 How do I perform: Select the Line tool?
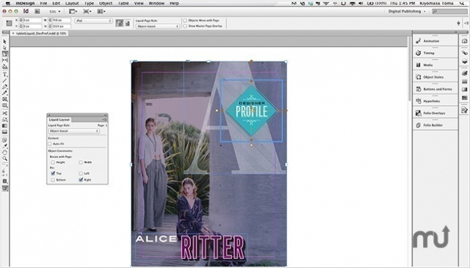pos(5,80)
